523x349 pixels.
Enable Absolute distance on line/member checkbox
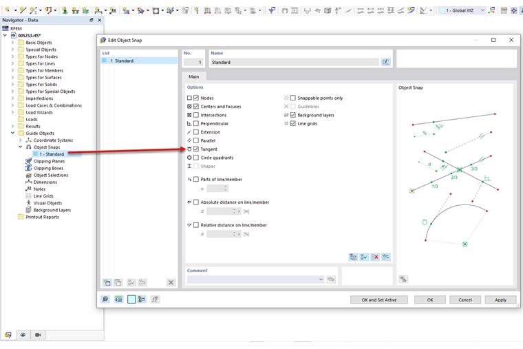[x=196, y=202]
